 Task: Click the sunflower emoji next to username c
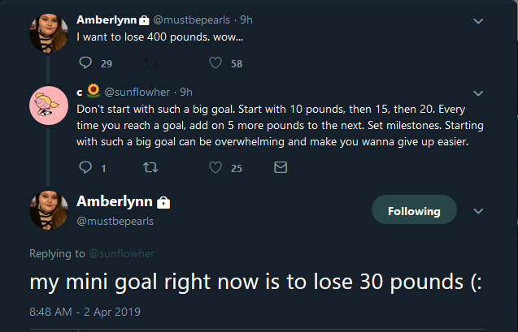pos(94,91)
